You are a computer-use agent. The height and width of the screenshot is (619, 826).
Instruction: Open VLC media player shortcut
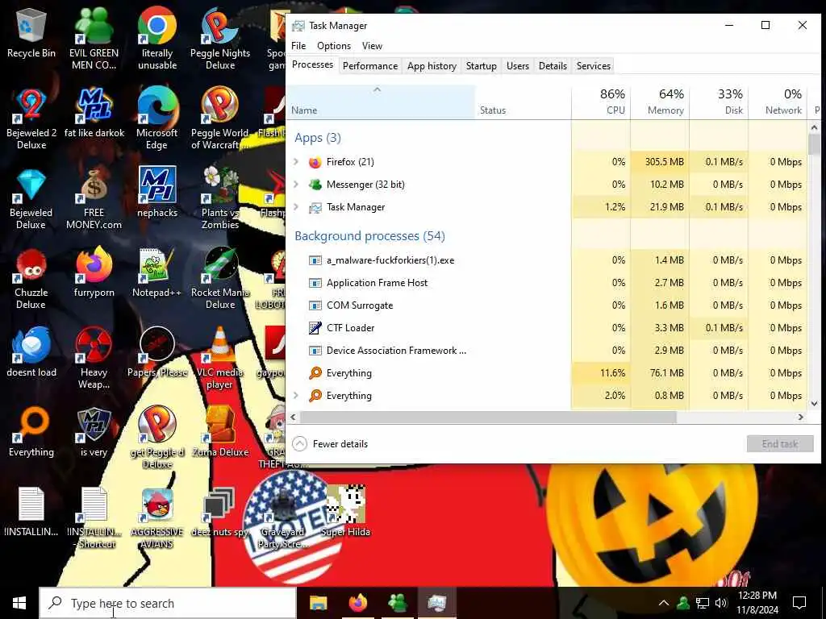point(220,358)
